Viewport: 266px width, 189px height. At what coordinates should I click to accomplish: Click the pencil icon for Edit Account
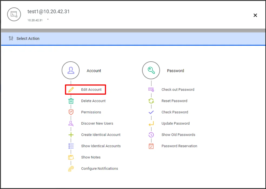coord(71,89)
